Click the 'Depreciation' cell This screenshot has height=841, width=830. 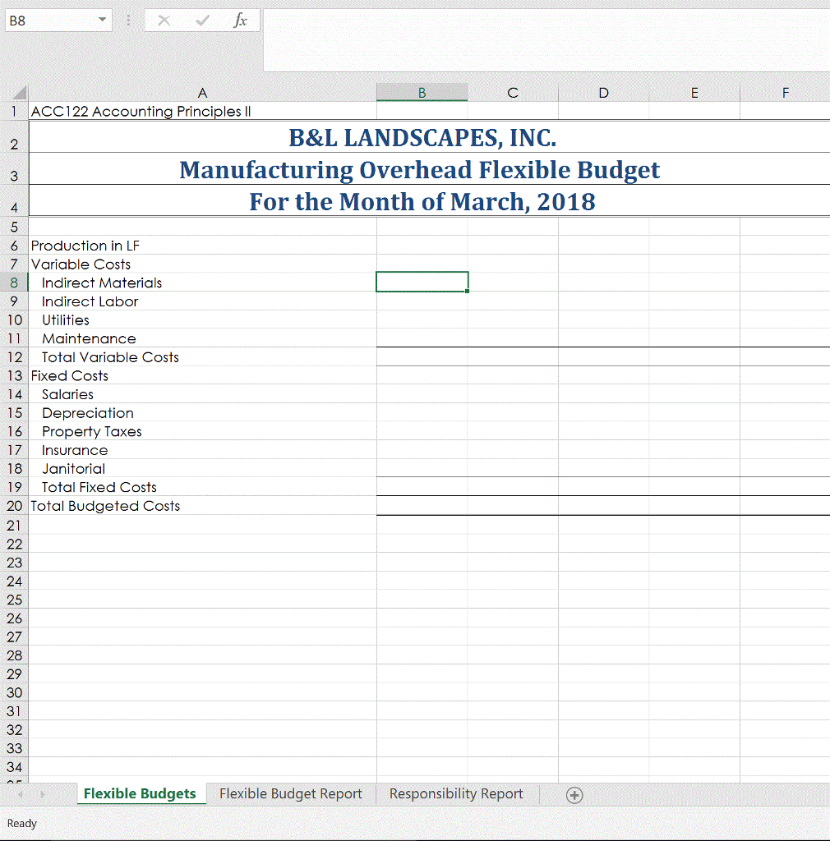coord(202,413)
